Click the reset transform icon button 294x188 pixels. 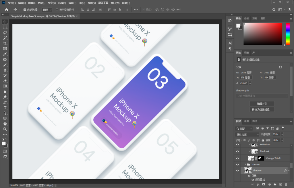click(280, 67)
